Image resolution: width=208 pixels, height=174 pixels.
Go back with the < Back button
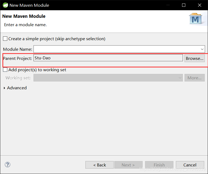[99, 165]
